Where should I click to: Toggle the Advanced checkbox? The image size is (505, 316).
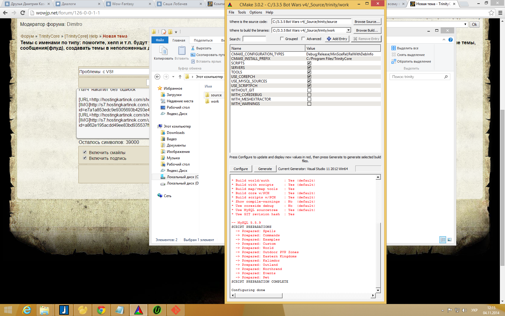pyautogui.click(x=303, y=39)
